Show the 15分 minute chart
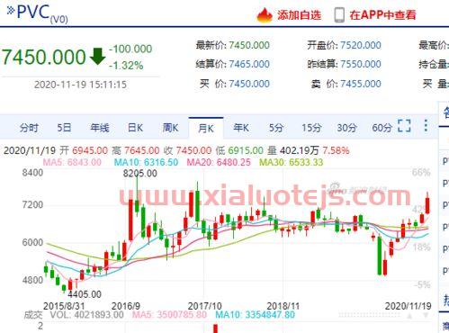The width and height of the screenshot is (449, 333). click(x=311, y=128)
